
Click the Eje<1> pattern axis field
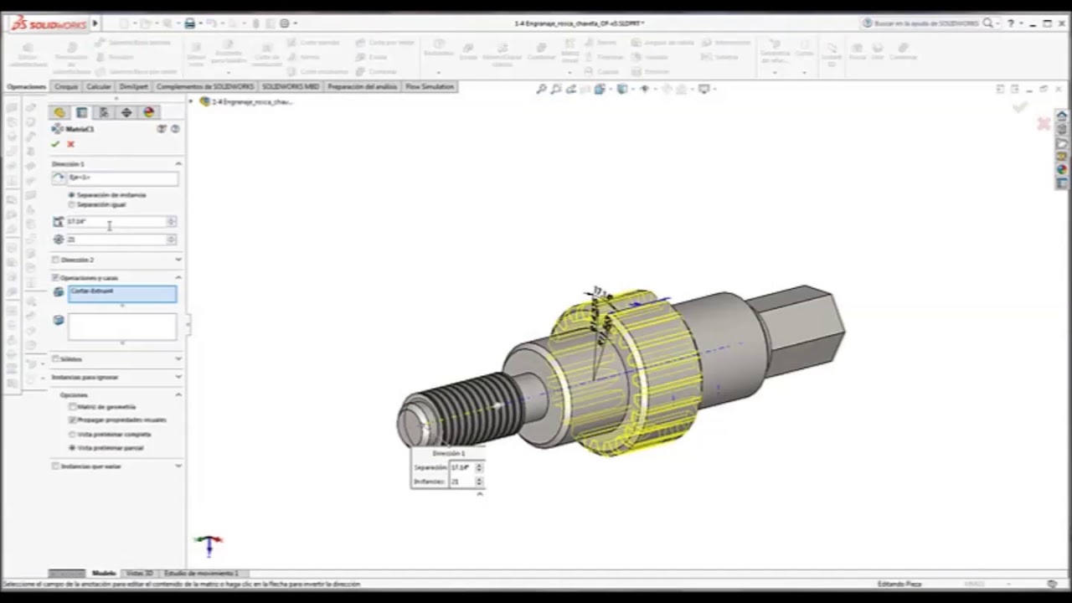[x=122, y=178]
